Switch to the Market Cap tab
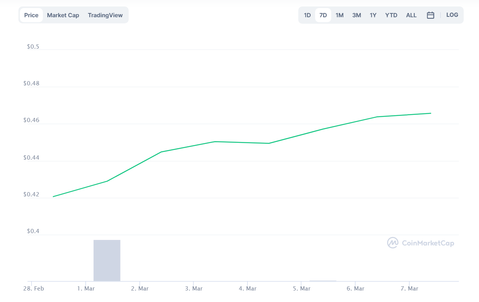Image resolution: width=479 pixels, height=302 pixels. coord(63,15)
